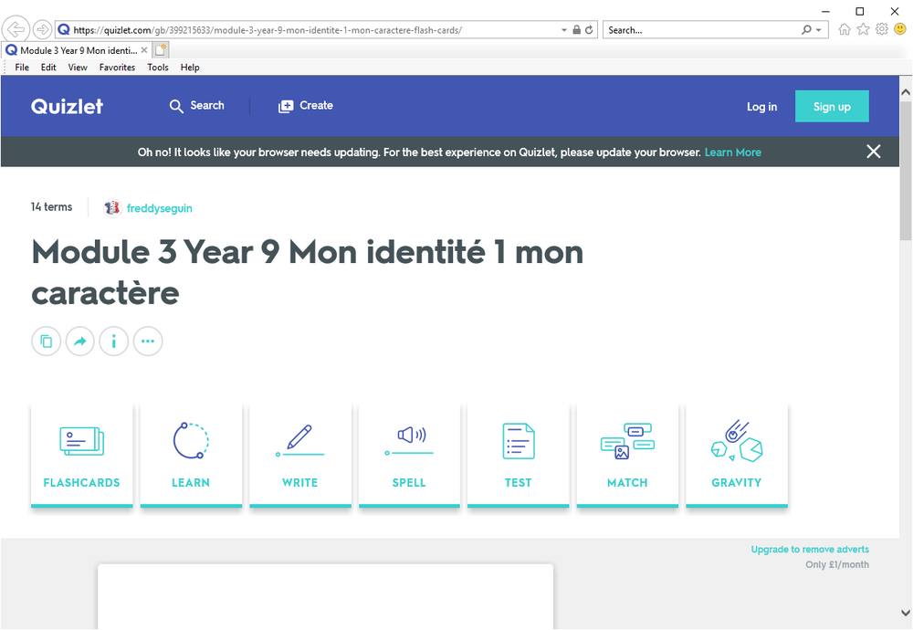This screenshot has width=913, height=630.
Task: Open the Edit menu
Action: (x=48, y=67)
